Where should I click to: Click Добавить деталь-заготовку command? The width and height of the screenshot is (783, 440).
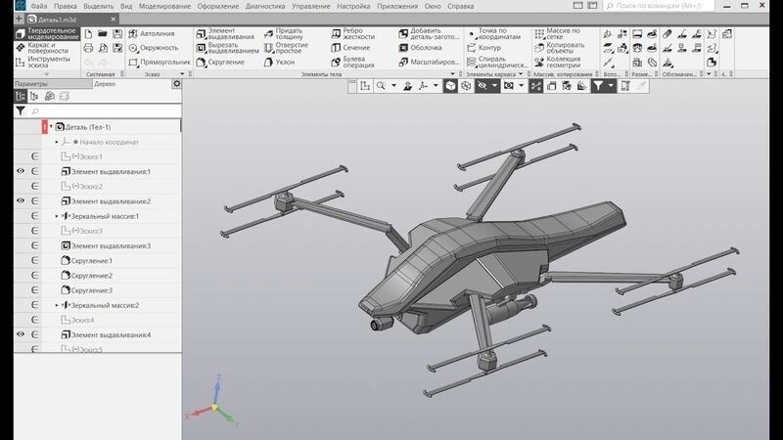429,33
